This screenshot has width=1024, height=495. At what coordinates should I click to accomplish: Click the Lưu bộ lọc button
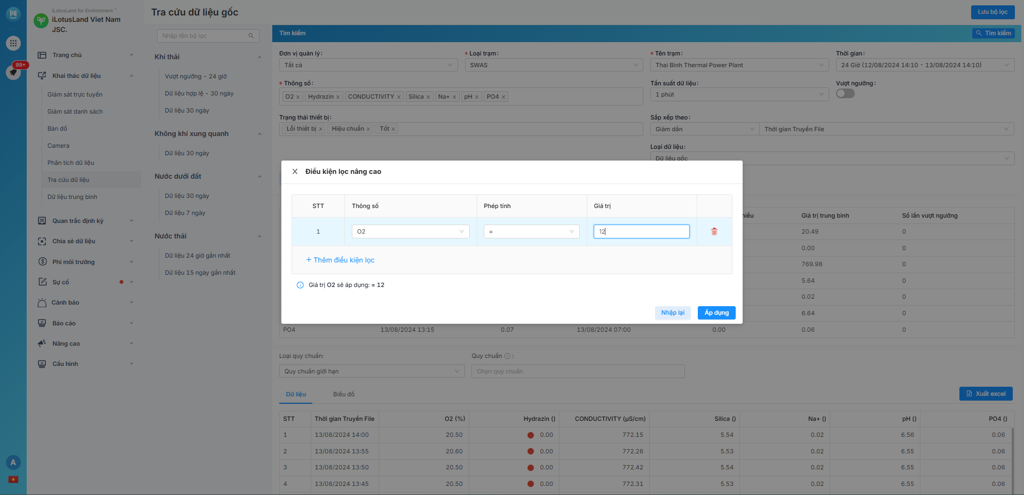coord(993,12)
